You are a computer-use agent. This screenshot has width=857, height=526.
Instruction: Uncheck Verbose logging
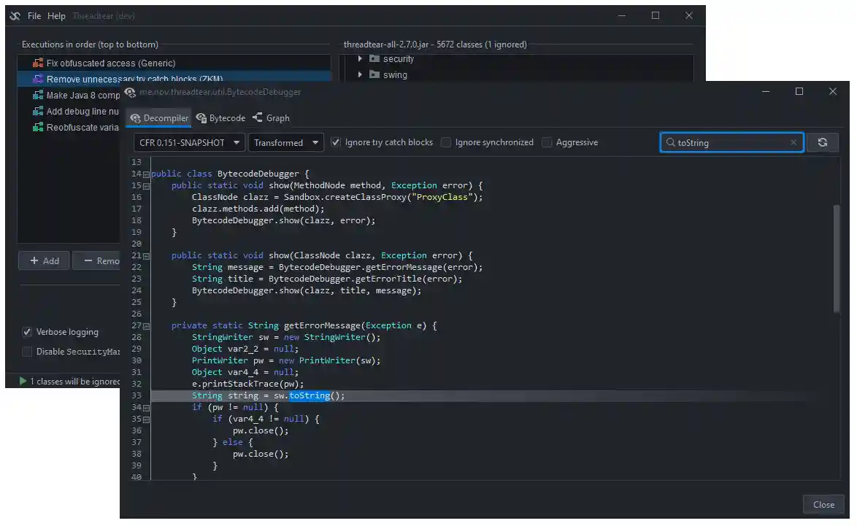pos(27,332)
